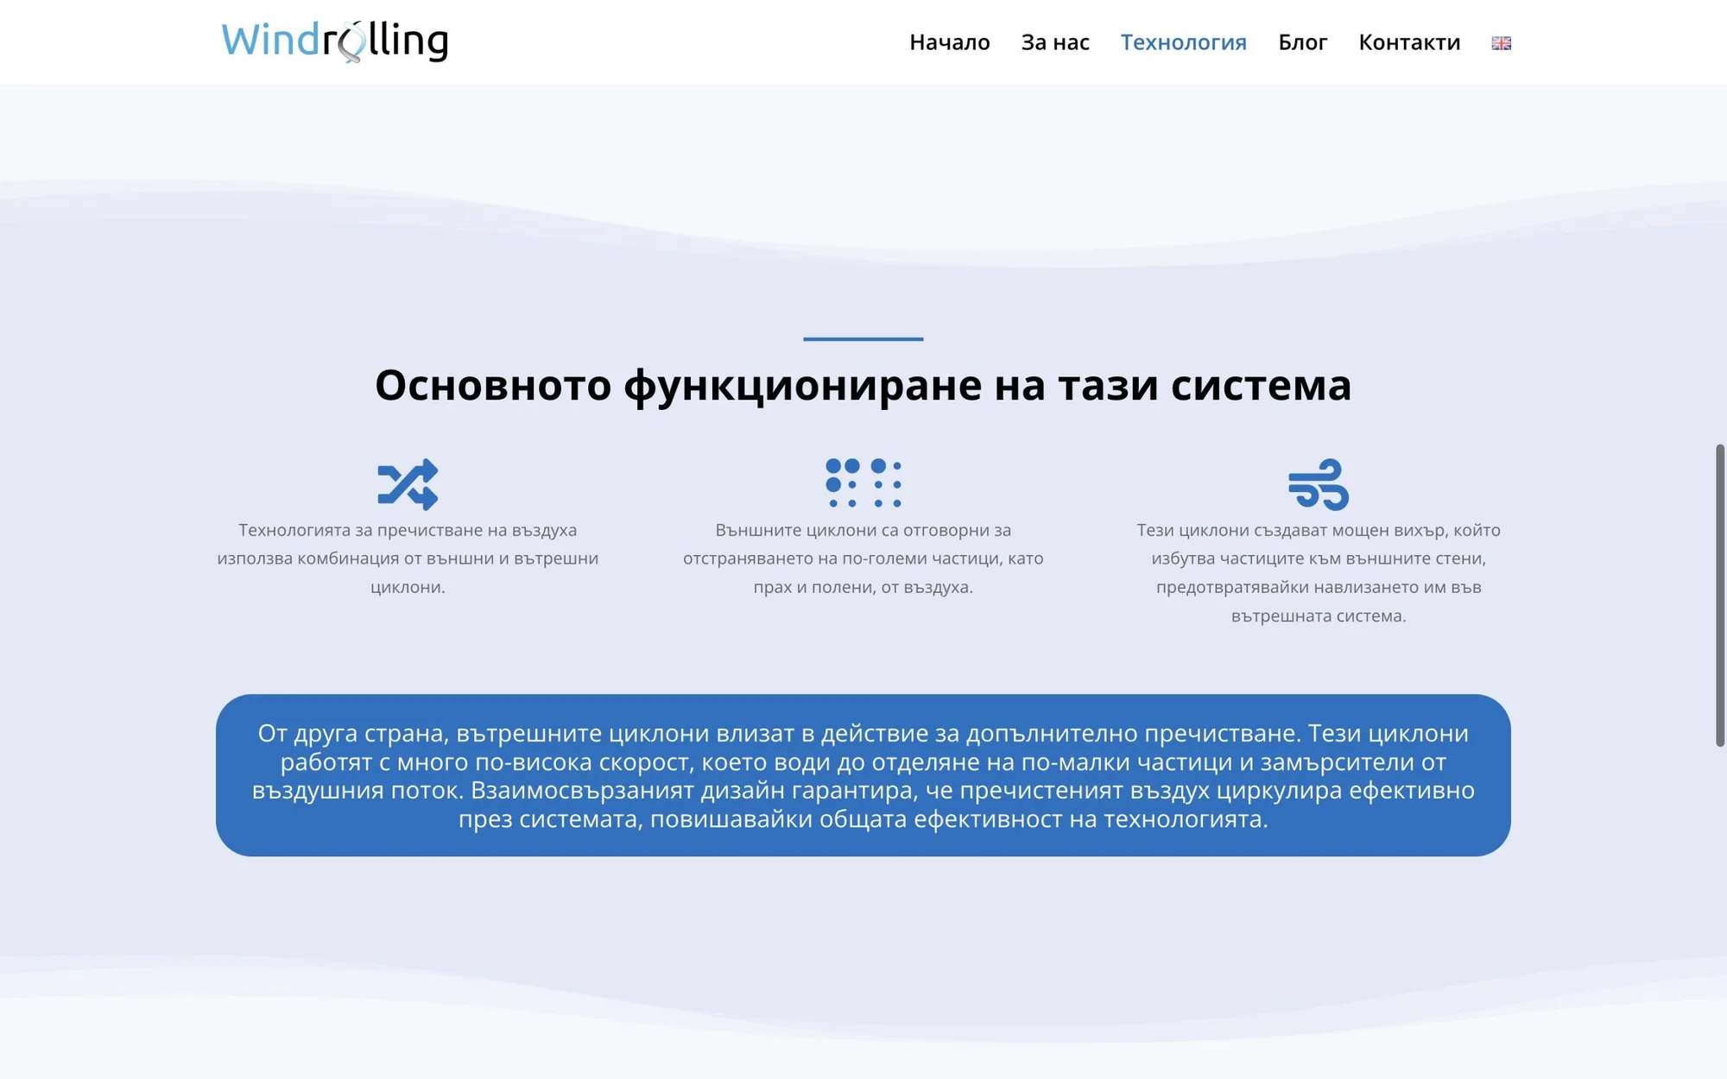Open the За нас menu item
1727x1079 pixels.
[x=1055, y=42]
